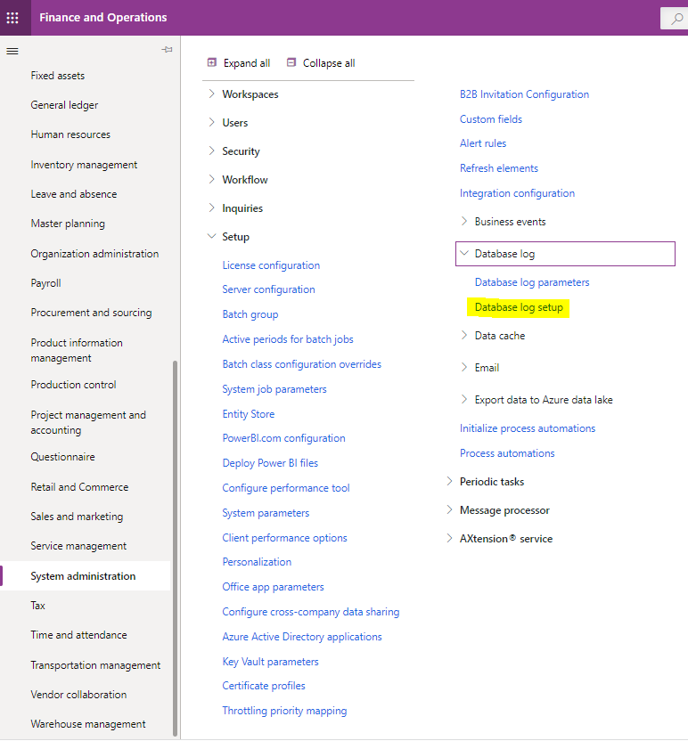Open Client performance options link
Viewport: 688px width, 741px height.
click(284, 538)
